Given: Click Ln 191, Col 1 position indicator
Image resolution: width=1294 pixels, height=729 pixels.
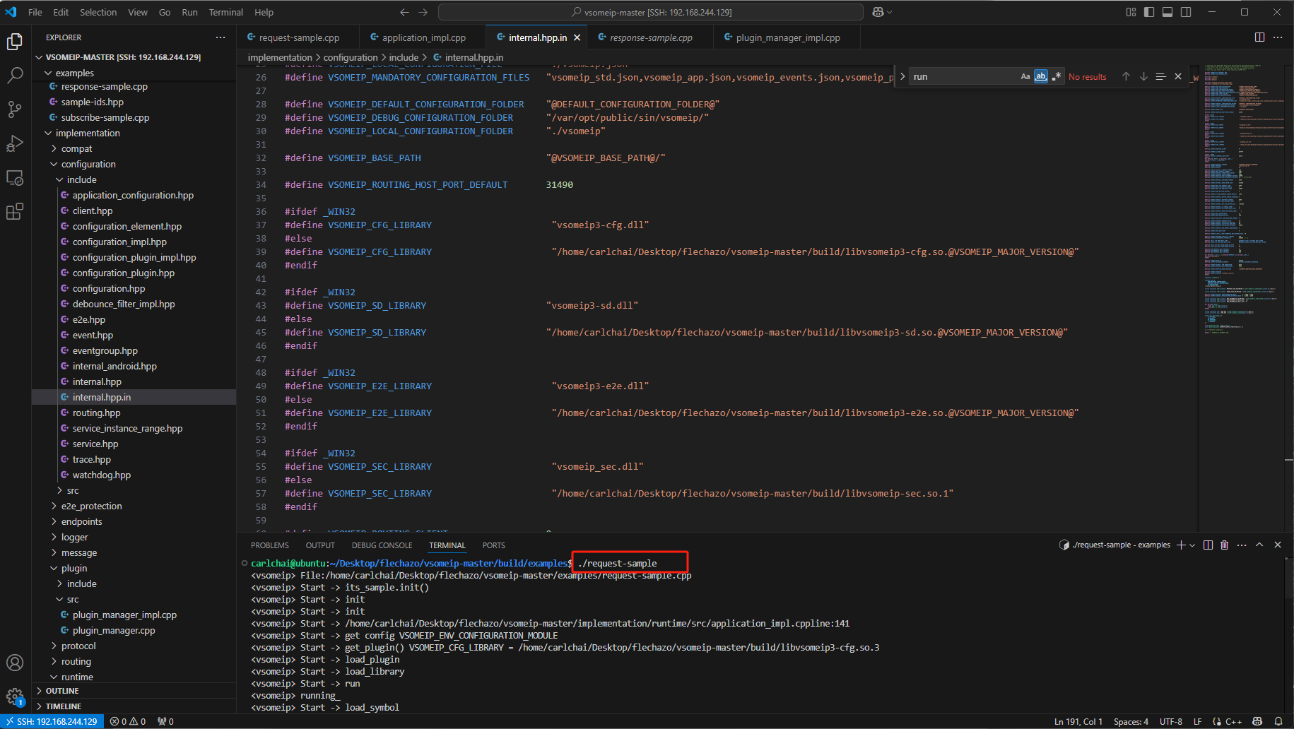Looking at the screenshot, I should (1078, 721).
